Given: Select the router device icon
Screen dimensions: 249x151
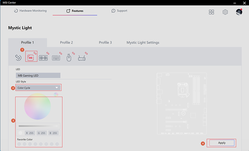Looking at the screenshot, I should [x=82, y=58].
